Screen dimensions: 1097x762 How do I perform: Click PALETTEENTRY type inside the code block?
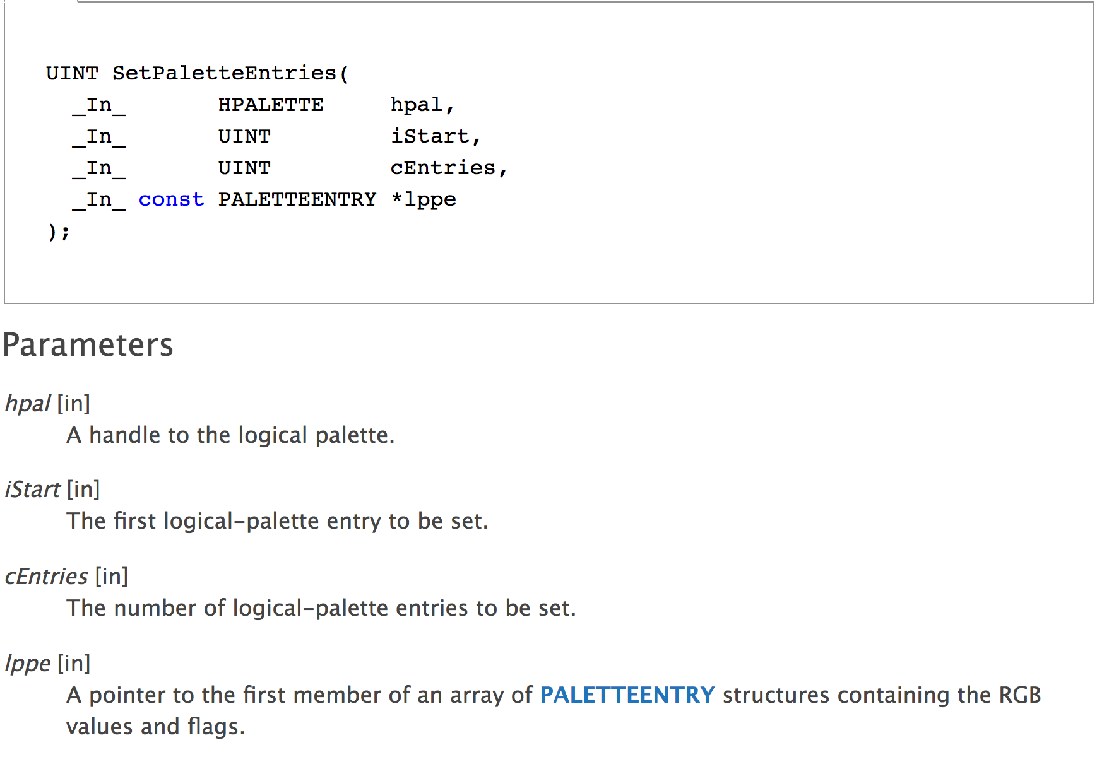pos(297,199)
